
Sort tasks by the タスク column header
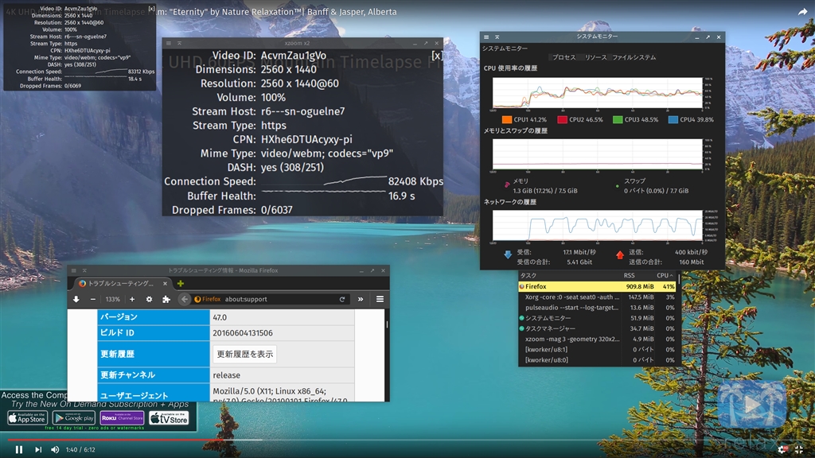click(570, 276)
